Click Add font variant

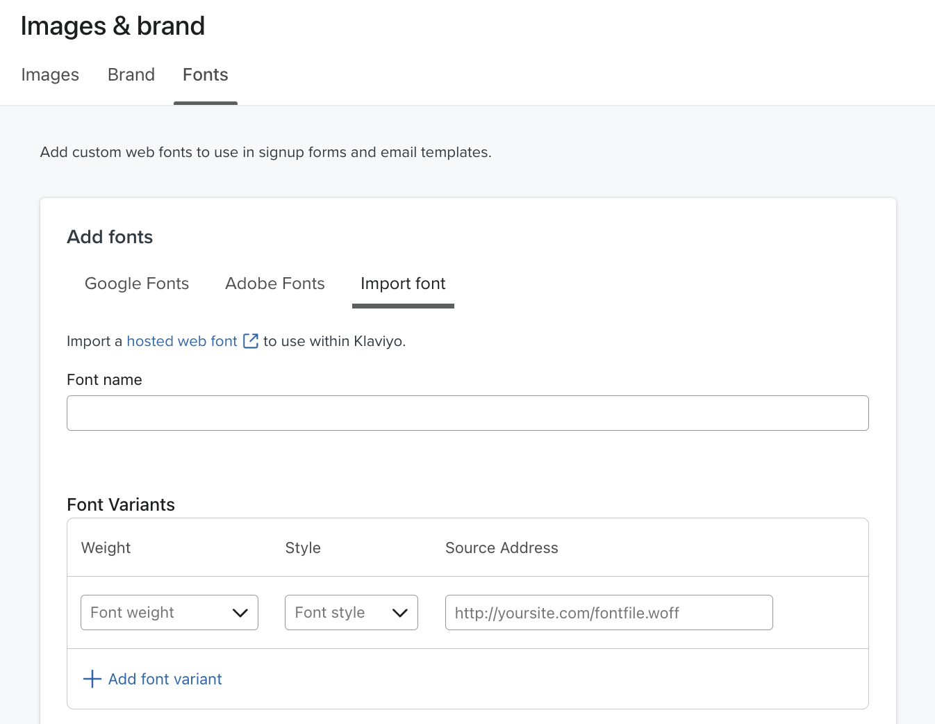[x=164, y=679]
